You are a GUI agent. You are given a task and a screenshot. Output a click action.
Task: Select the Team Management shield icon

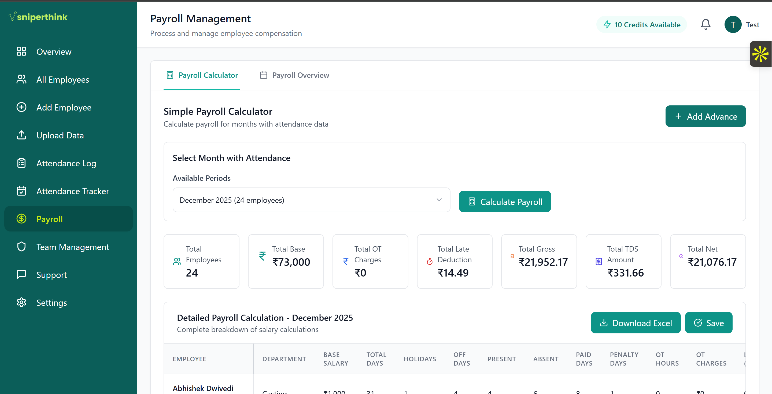pos(21,246)
